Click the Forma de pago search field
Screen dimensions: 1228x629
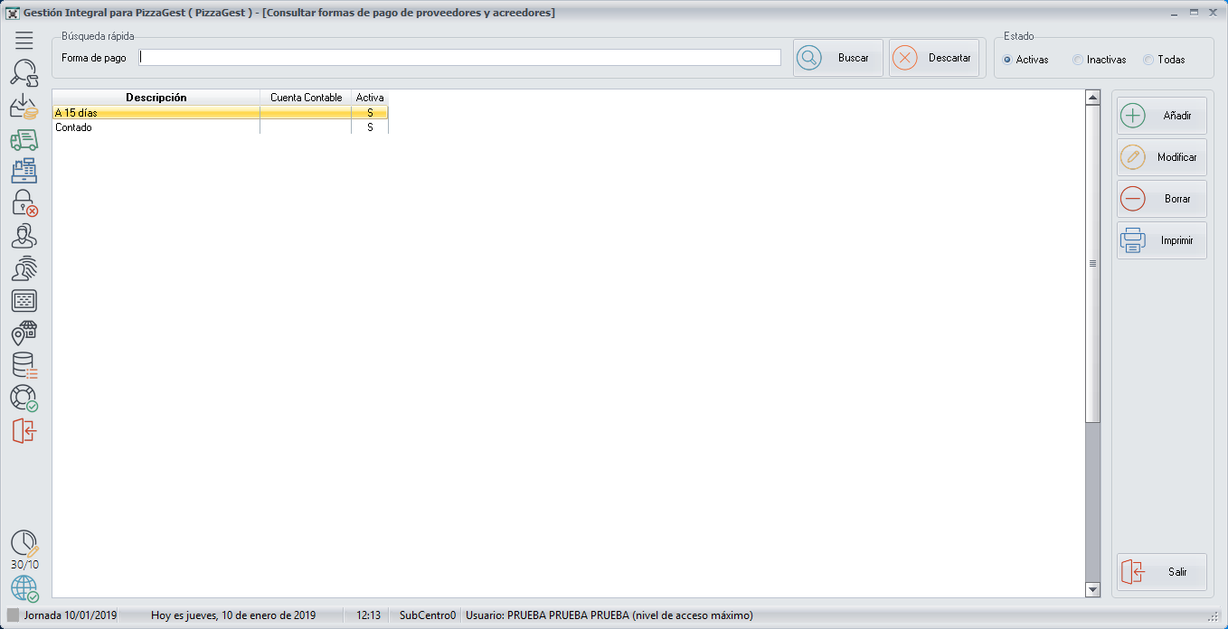click(459, 58)
